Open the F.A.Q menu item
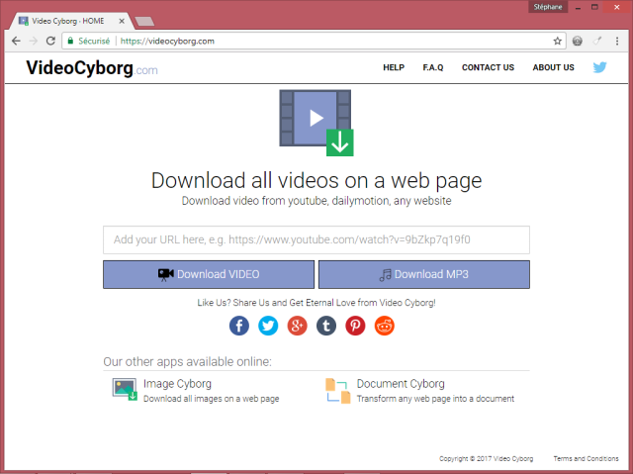 433,67
